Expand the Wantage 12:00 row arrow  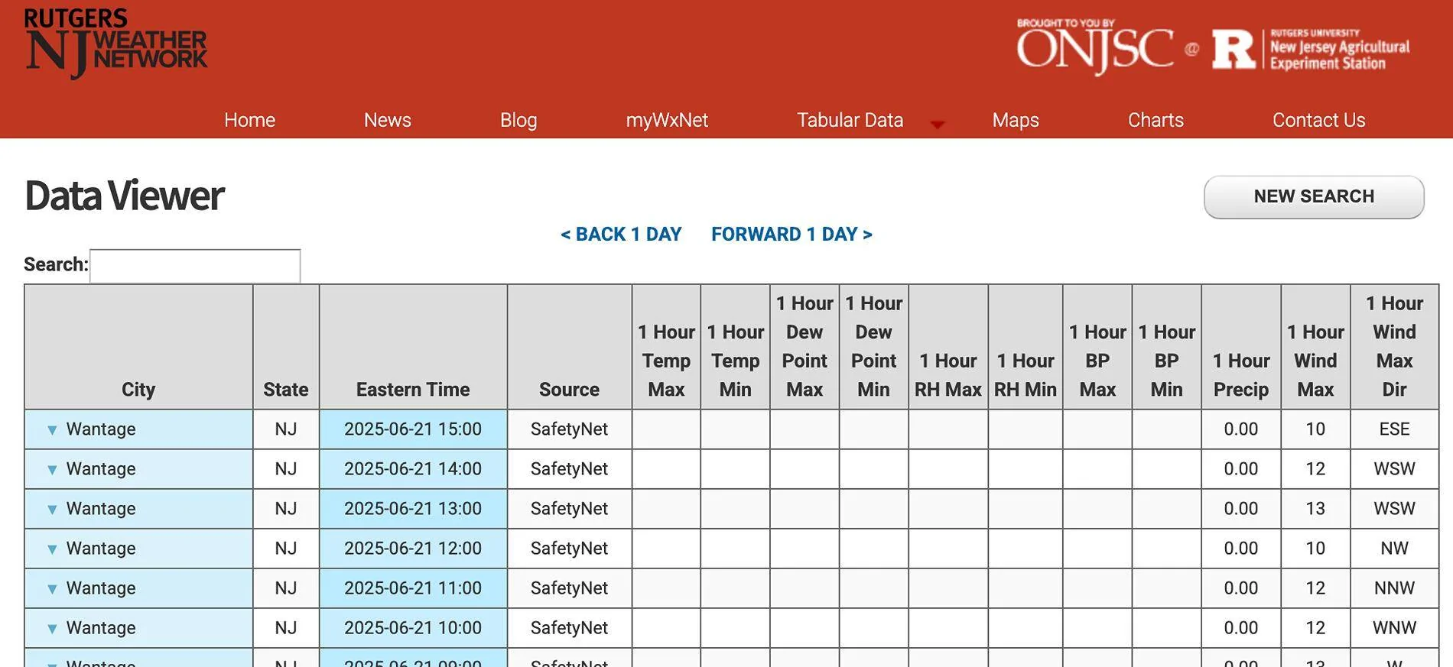click(x=52, y=549)
